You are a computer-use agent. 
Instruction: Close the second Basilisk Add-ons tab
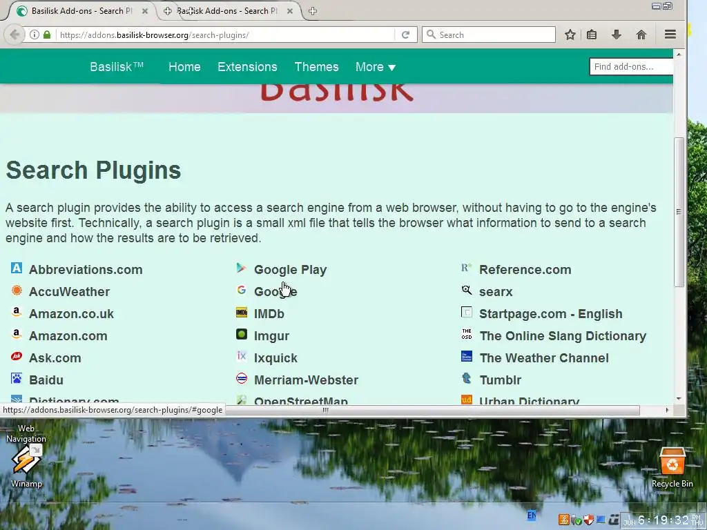coord(290,11)
